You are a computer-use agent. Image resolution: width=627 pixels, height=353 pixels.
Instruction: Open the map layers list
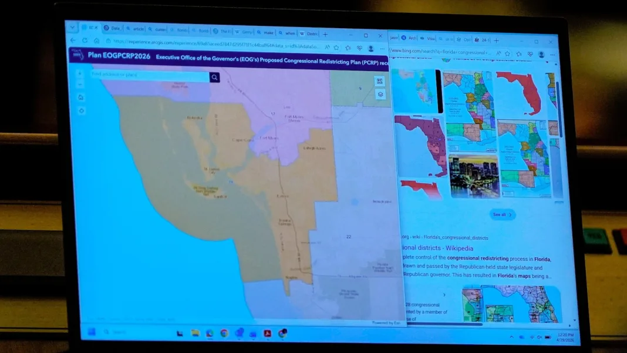pos(380,94)
